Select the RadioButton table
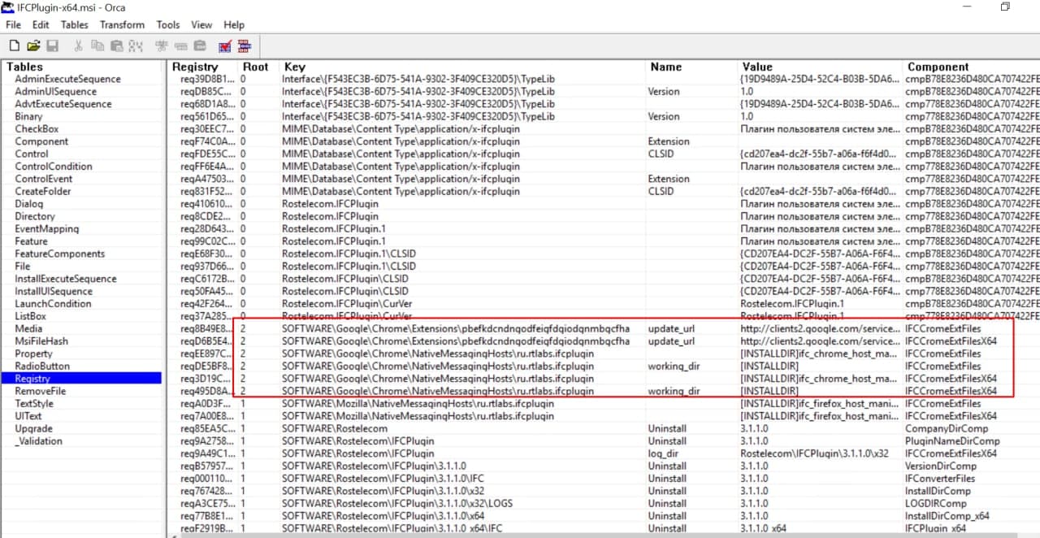Viewport: 1040px width, 538px height. click(42, 366)
